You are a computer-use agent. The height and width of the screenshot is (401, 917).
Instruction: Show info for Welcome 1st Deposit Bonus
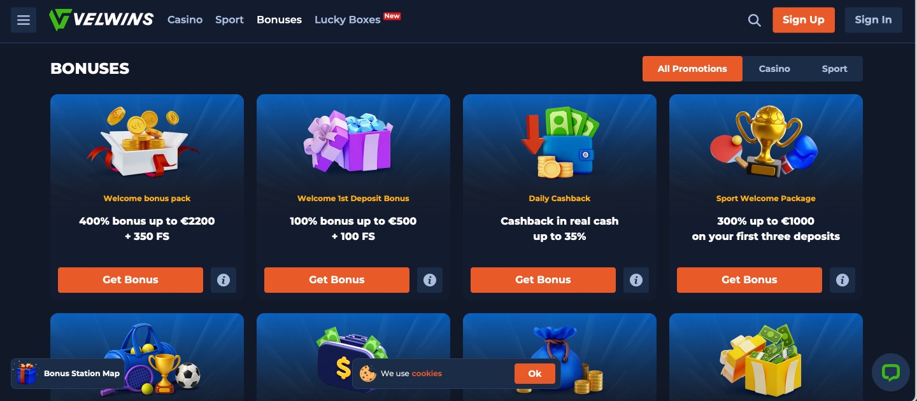[x=430, y=280]
